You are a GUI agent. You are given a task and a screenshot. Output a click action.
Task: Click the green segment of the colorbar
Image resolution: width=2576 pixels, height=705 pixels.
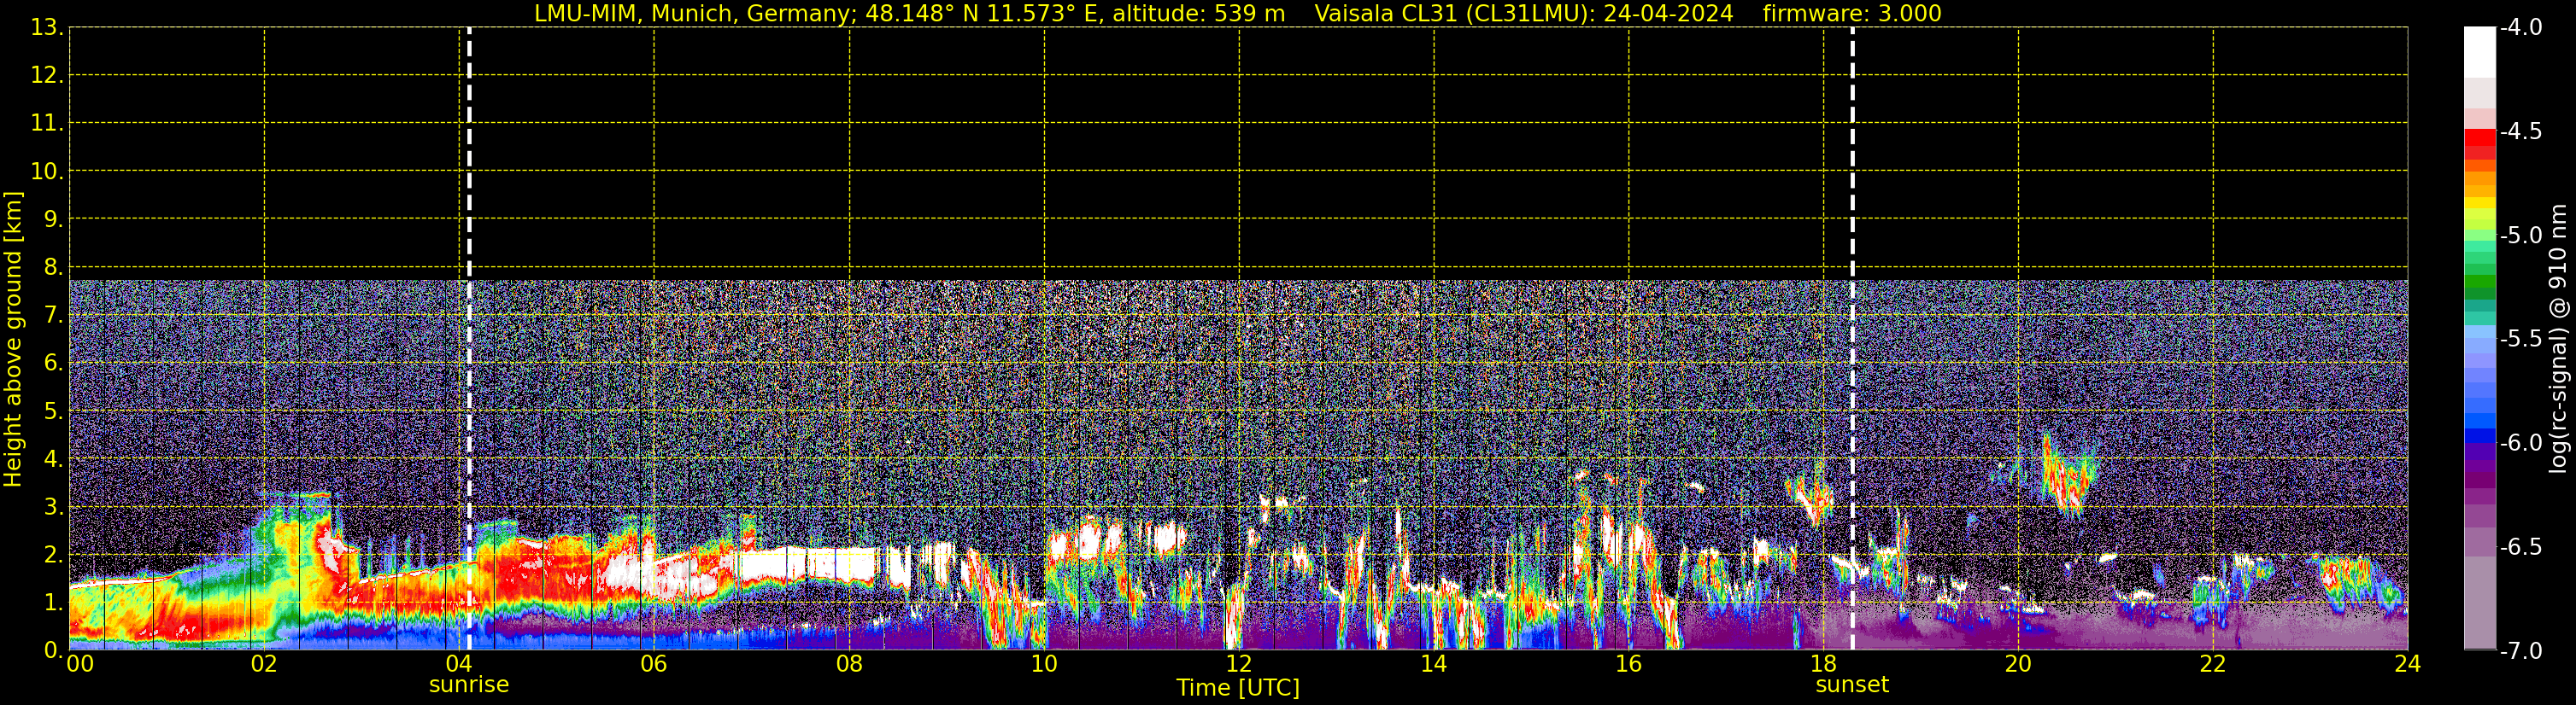pos(2479,282)
